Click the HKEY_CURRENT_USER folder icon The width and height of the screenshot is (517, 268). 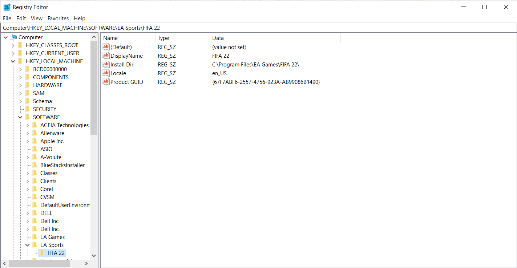21,53
